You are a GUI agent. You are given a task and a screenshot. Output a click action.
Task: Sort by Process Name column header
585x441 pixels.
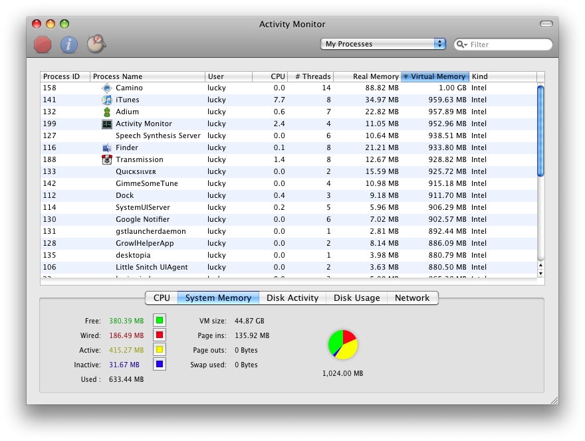148,76
